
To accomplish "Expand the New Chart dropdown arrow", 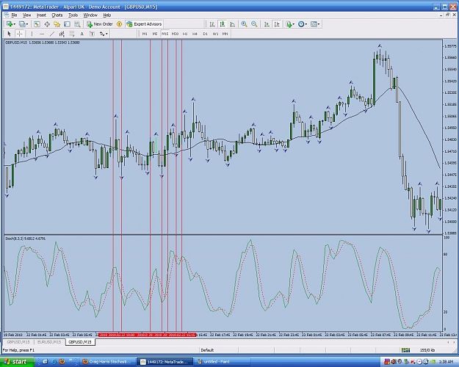I will point(15,24).
